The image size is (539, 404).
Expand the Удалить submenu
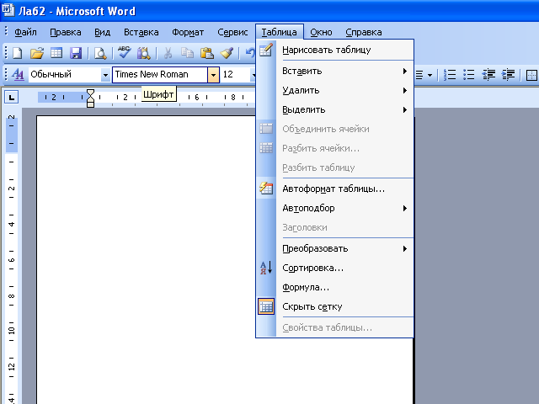point(334,90)
